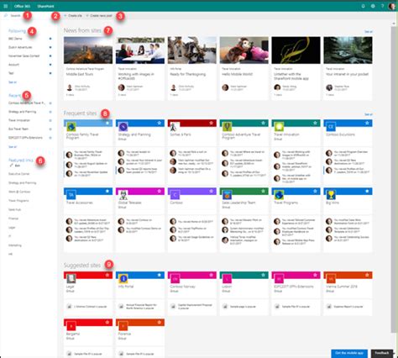Toggle follow star on Global Telesales card
The height and width of the screenshot is (358, 398).
(160, 191)
